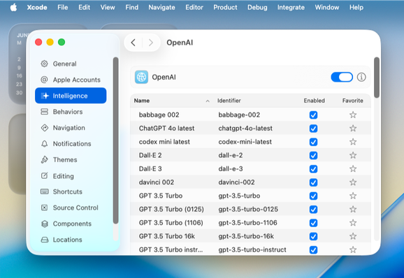Open the Integrate menu

(291, 7)
